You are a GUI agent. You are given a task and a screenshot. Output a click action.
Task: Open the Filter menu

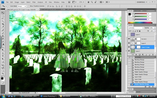click(34, 2)
